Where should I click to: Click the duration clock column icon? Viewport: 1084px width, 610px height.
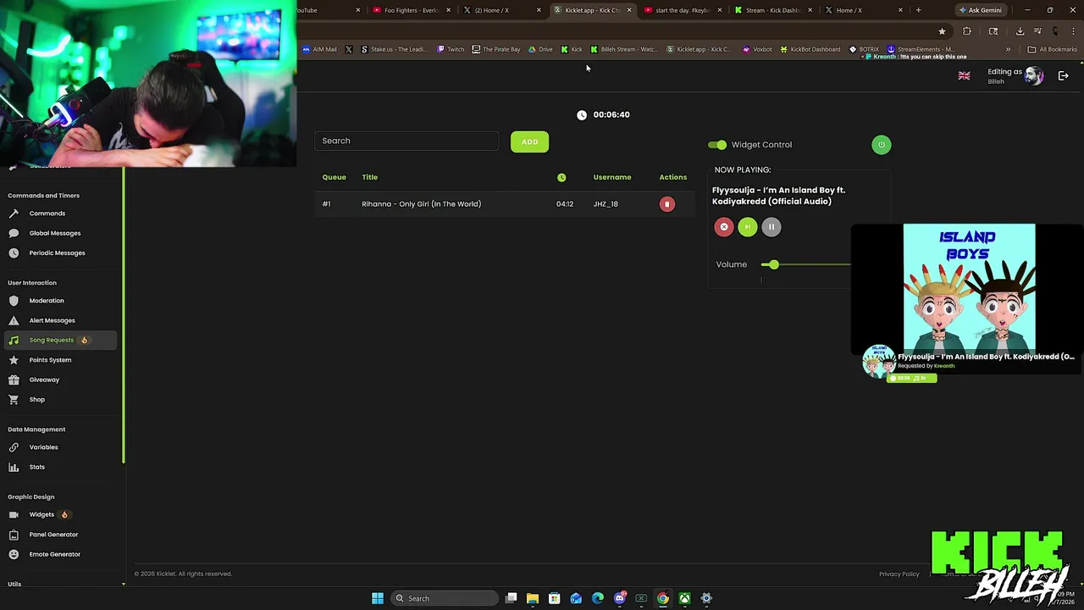tap(561, 177)
